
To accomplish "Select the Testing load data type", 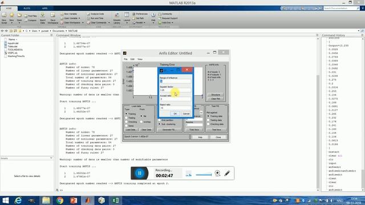I will (127, 118).
